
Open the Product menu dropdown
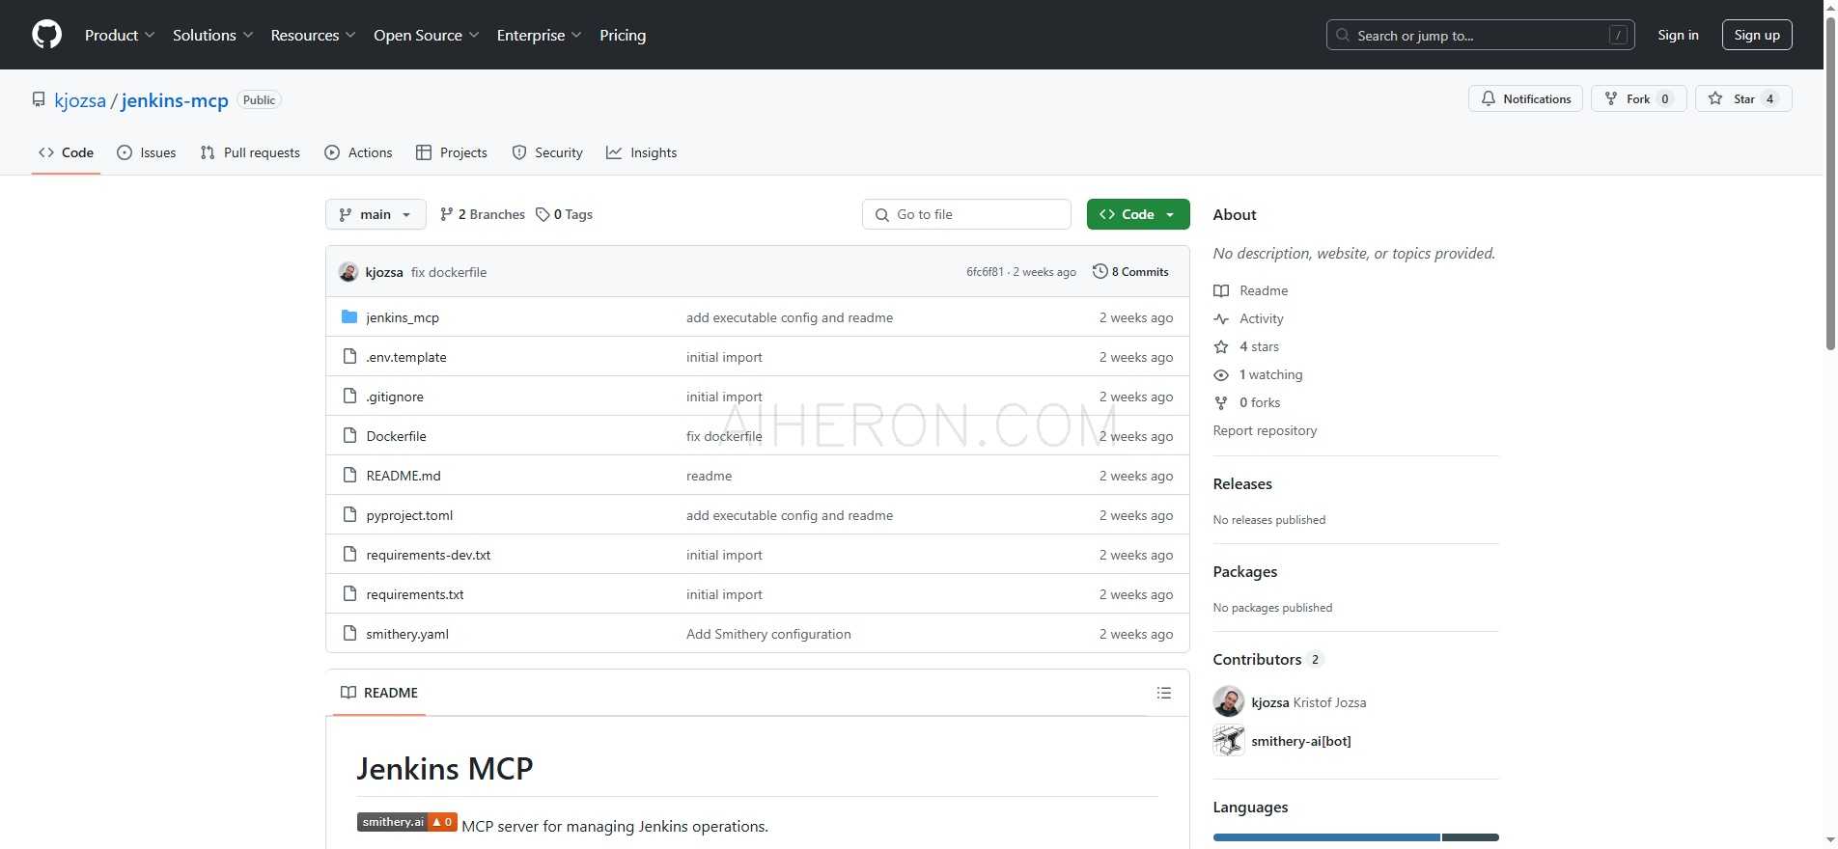(x=120, y=35)
